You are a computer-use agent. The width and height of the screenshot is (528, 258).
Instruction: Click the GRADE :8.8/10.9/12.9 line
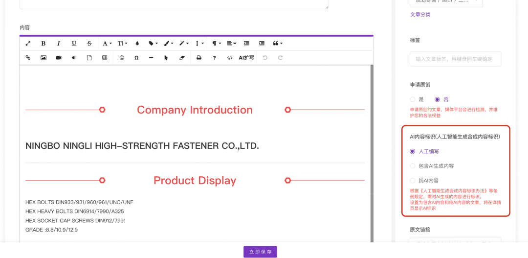tap(52, 230)
